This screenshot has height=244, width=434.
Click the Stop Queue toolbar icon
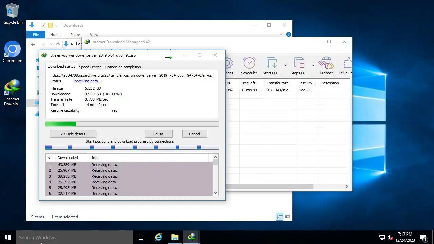point(299,66)
